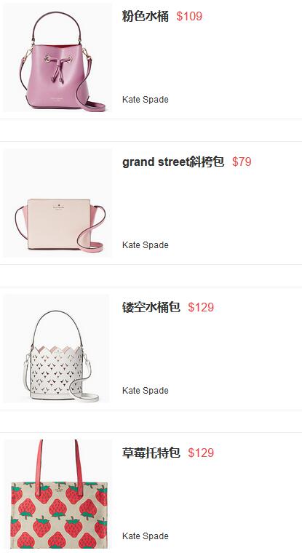Click Kate Spade brand under grand street斜挎包
The width and height of the screenshot is (302, 553).
coord(146,245)
